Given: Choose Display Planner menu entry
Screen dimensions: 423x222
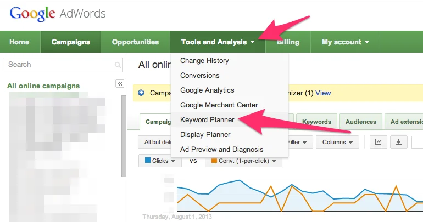Looking at the screenshot, I should click(205, 134).
